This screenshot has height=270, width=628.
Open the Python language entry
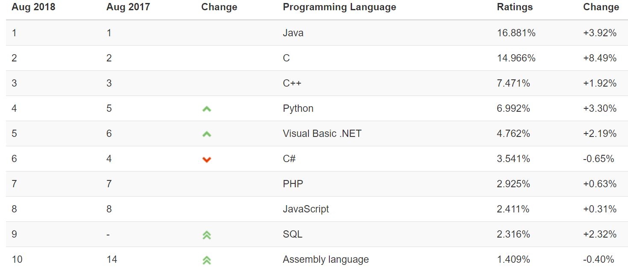[298, 108]
